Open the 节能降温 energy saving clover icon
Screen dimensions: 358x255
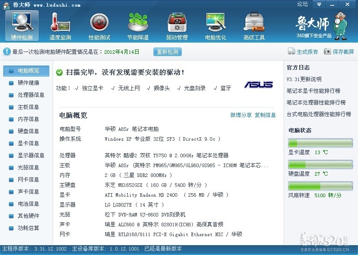point(138,26)
